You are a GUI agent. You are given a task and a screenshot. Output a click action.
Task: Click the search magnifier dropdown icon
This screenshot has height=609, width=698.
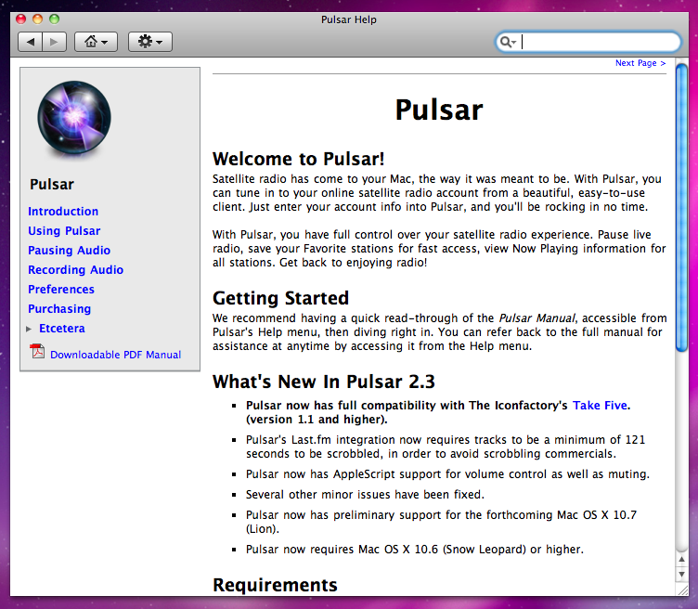click(x=508, y=42)
